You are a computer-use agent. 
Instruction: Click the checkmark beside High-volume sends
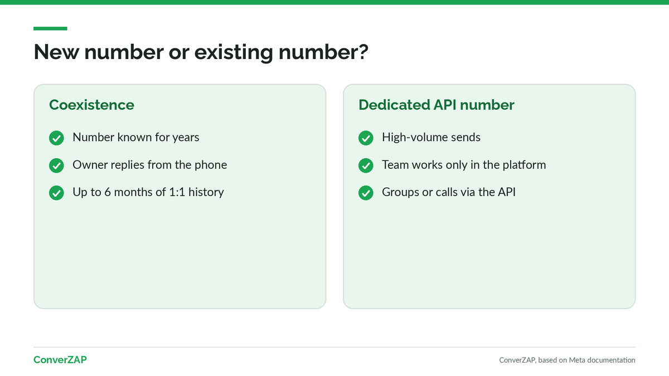tap(366, 138)
